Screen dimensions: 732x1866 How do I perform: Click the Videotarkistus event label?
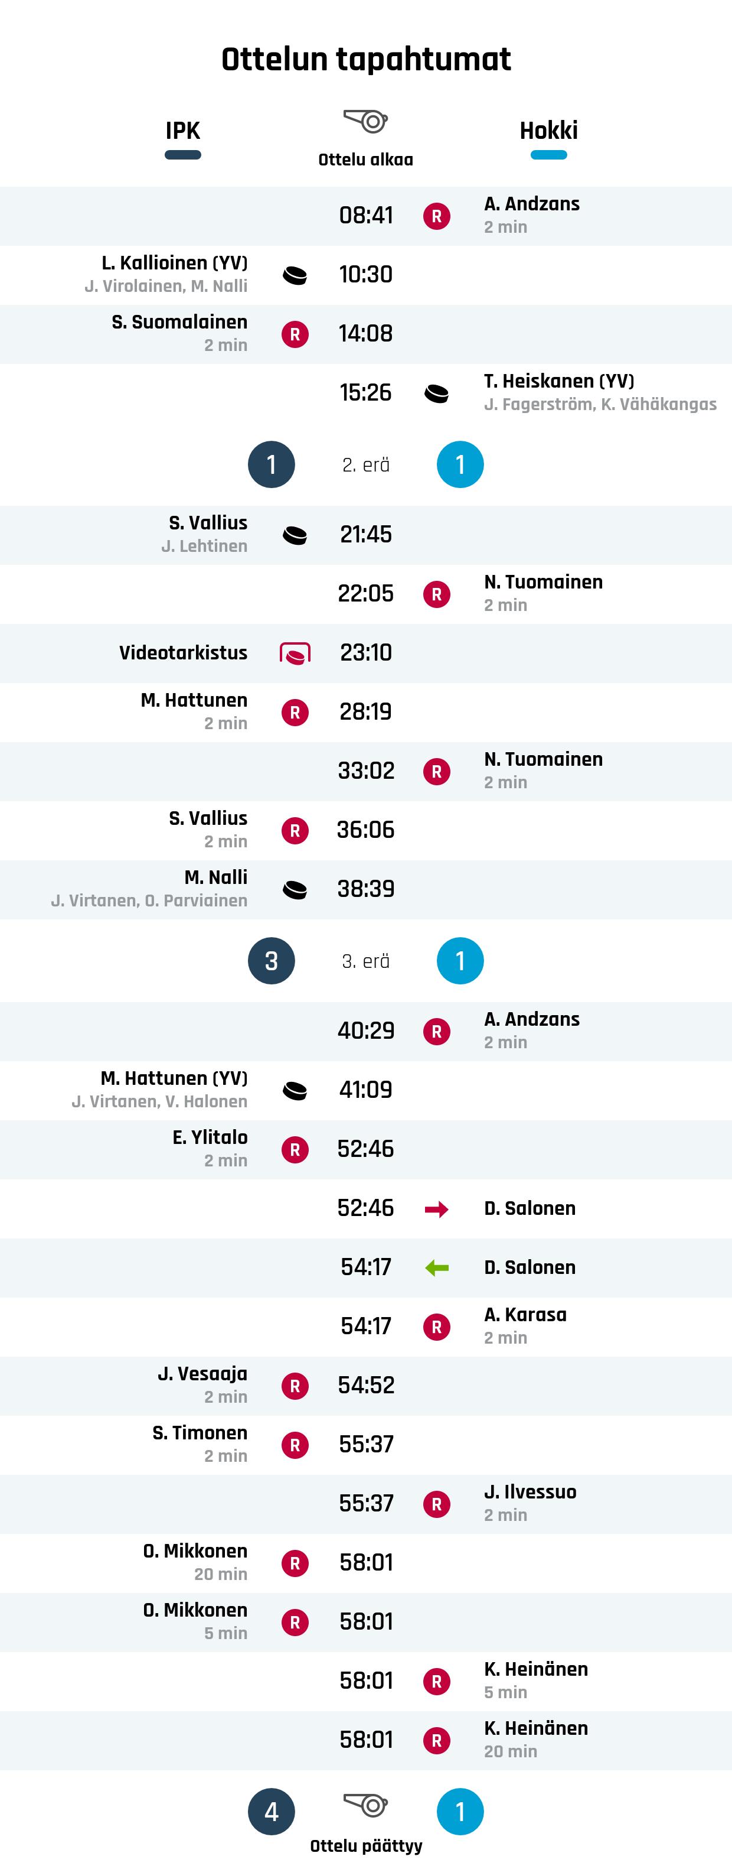tap(183, 653)
